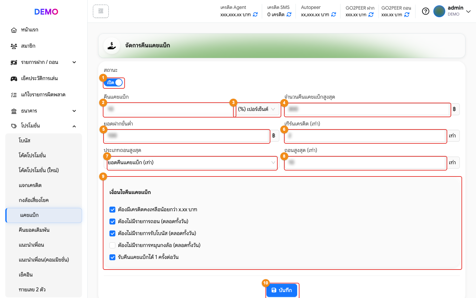Refresh the SMS credit count
The width and height of the screenshot is (476, 298).
point(289,15)
